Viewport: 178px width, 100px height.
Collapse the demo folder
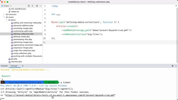7,20
